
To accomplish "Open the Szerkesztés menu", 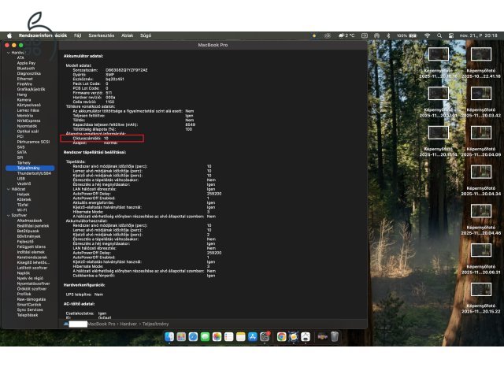I will point(102,35).
